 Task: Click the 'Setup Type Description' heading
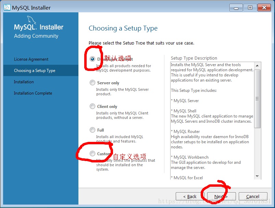click(194, 58)
